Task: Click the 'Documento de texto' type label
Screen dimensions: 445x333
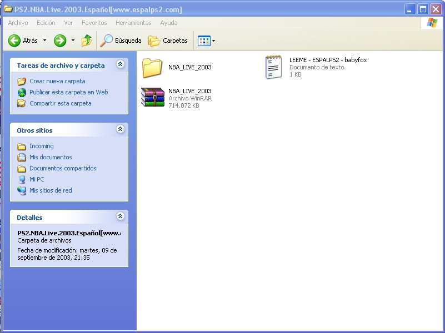Action: [x=317, y=67]
